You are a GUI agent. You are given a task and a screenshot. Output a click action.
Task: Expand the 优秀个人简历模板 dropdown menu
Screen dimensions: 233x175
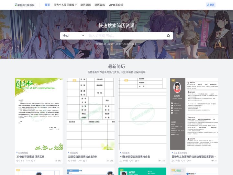click(65, 5)
